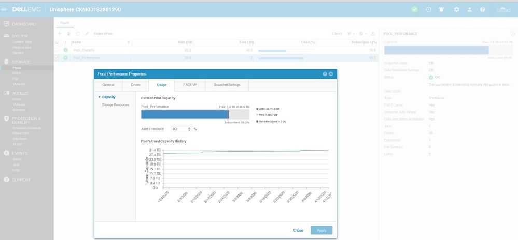Open the settings gear in top bar
Image resolution: width=518 pixels, height=240 pixels.
456,9
